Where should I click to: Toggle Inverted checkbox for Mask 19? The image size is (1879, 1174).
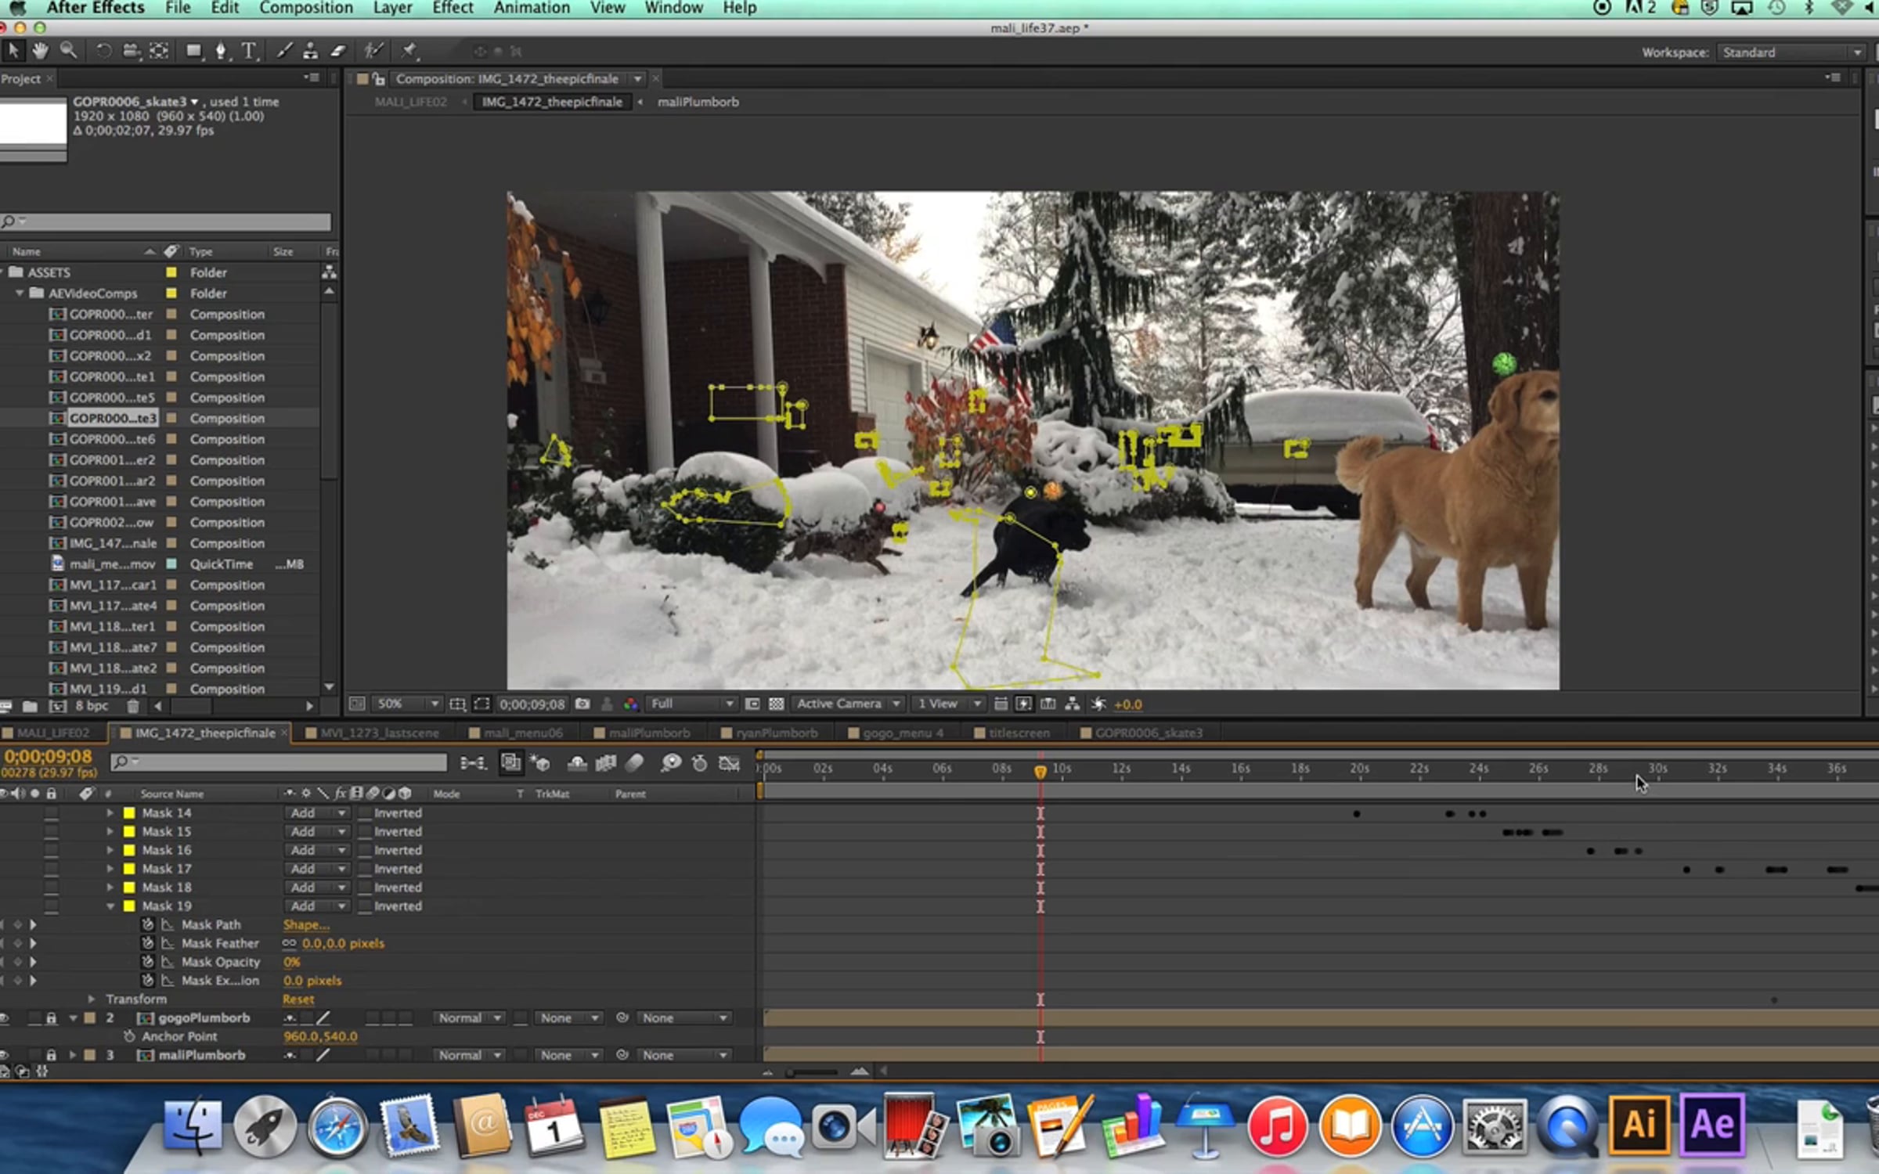point(365,906)
